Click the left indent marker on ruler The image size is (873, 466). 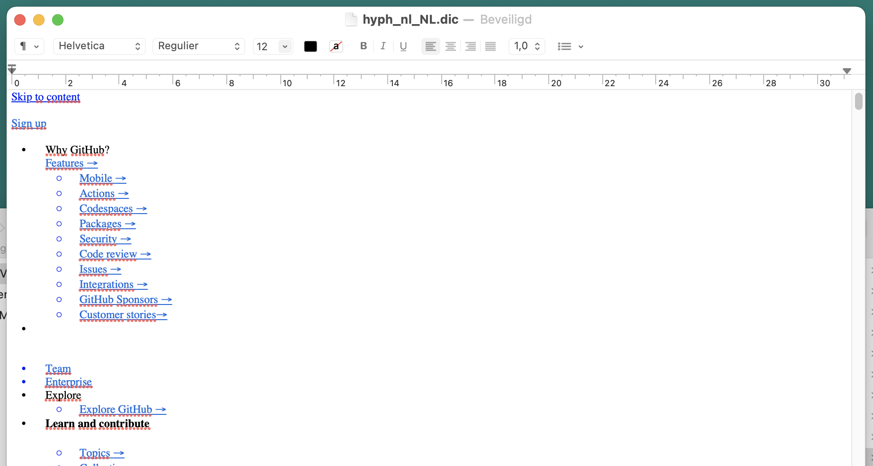point(12,69)
